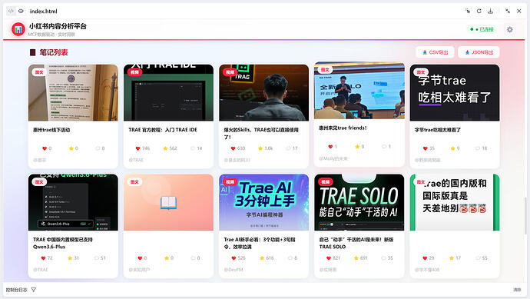Click the star icon showing 562 favorites
Viewport: 530px width, 299px height.
point(165,148)
